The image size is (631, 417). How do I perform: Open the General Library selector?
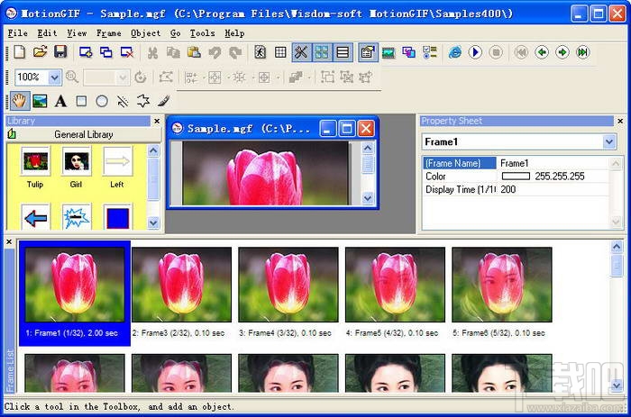[x=84, y=134]
